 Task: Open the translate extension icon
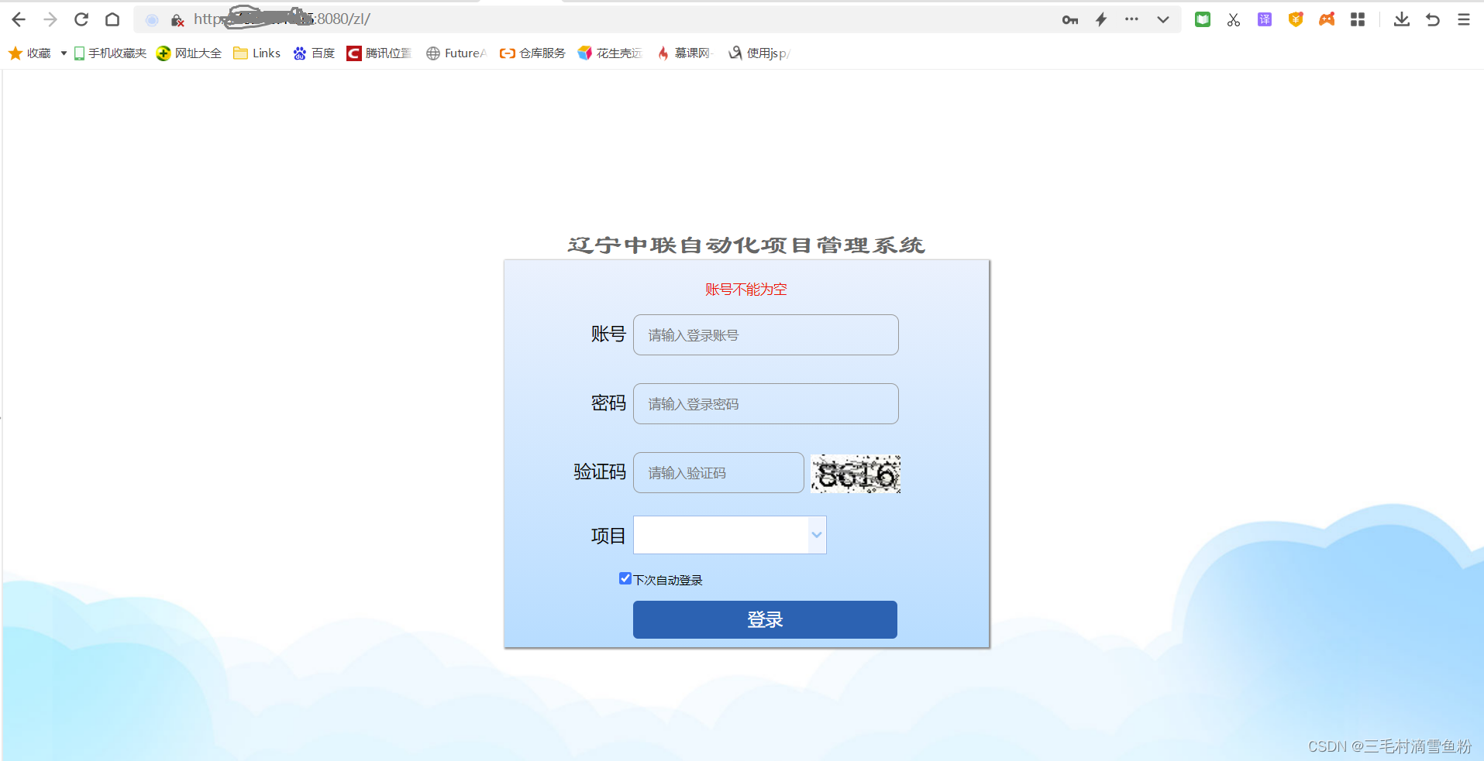[x=1264, y=19]
